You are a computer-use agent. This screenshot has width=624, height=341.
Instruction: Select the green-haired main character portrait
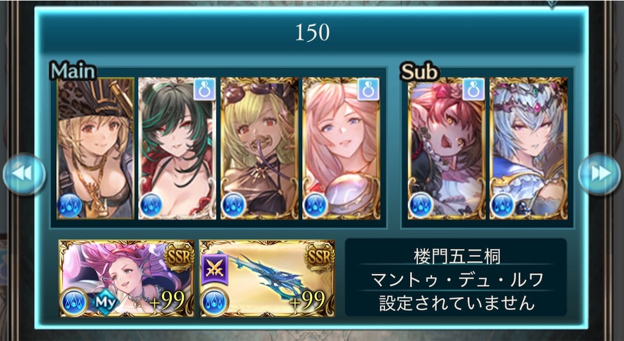click(x=177, y=148)
